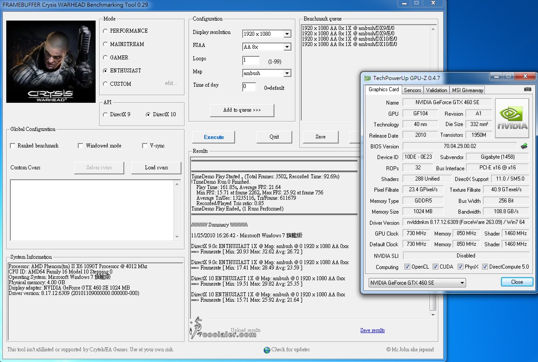
Task: Switch to Sensors tab
Action: coord(412,90)
